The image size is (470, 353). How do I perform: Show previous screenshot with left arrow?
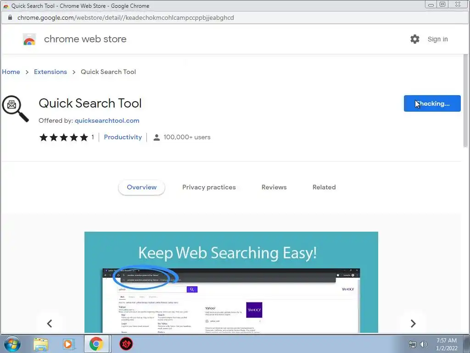click(x=50, y=323)
